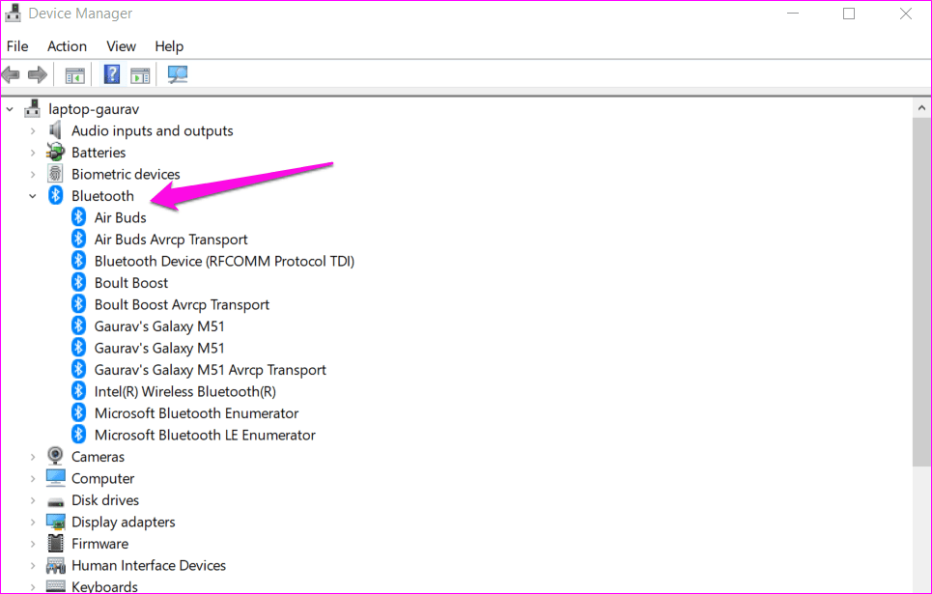Select Boult Boost Avrcp Transport entry
Viewport: 932px width, 594px height.
click(182, 304)
